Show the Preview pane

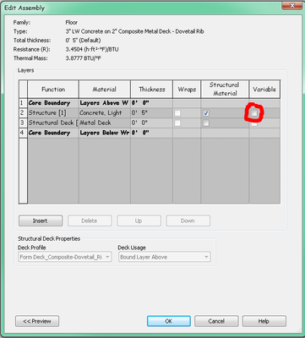pos(37,321)
